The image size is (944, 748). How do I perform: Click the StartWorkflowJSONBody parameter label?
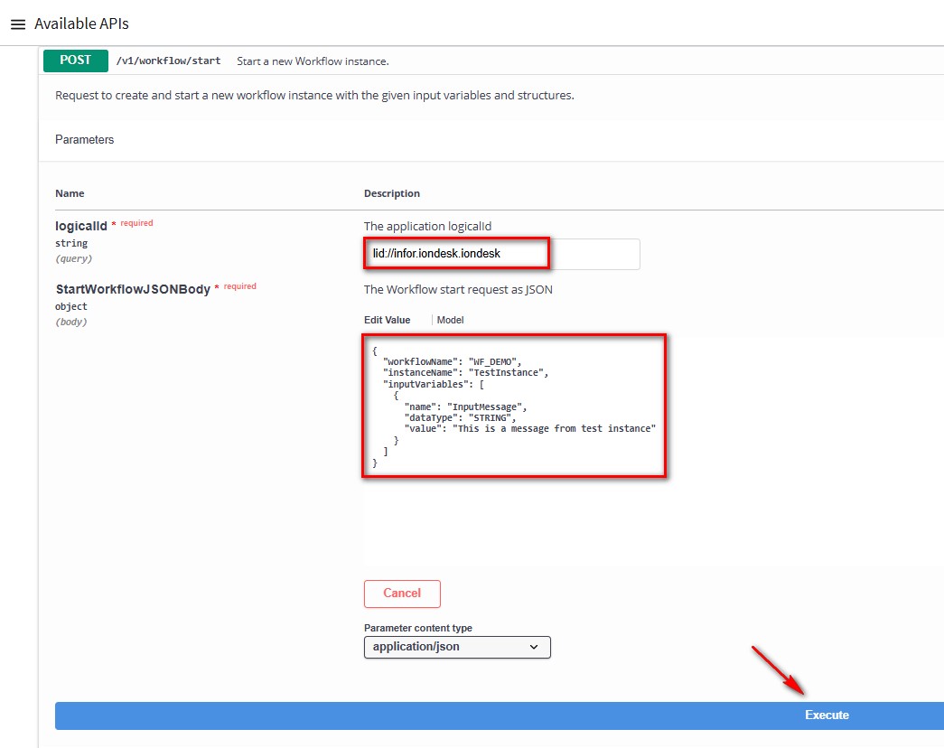point(132,289)
